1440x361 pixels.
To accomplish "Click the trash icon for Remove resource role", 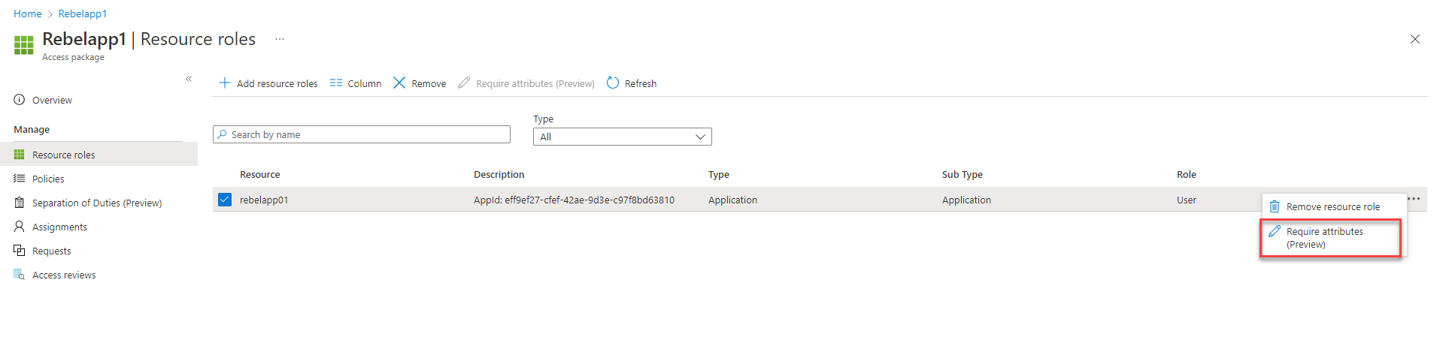I will pyautogui.click(x=1275, y=206).
